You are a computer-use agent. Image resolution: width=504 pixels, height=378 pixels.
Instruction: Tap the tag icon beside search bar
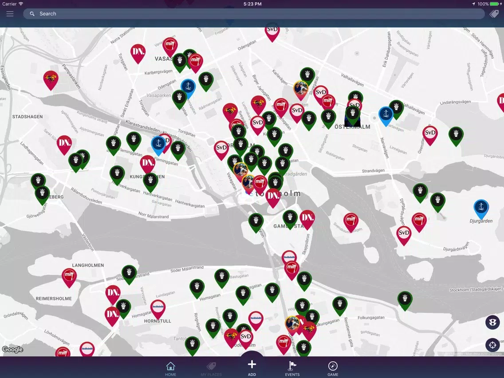coord(494,14)
